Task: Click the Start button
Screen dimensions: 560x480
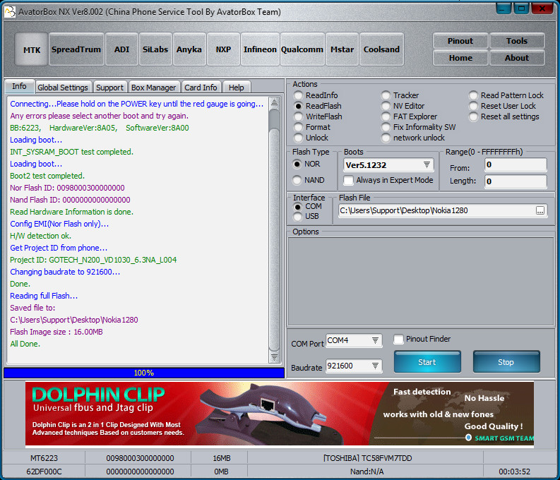Action: [427, 362]
